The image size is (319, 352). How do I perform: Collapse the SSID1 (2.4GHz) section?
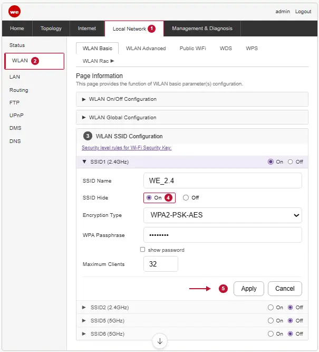[84, 161]
